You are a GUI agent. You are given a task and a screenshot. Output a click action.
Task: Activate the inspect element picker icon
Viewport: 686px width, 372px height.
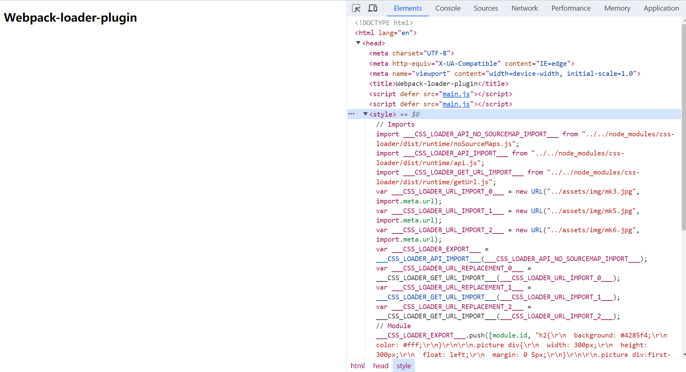356,8
